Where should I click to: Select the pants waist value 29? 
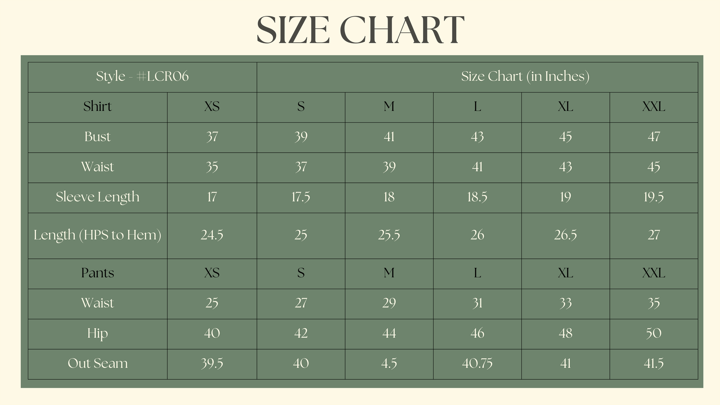pos(389,303)
